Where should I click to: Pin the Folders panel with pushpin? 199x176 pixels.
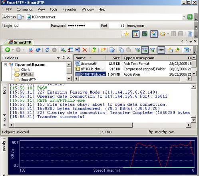(64, 58)
